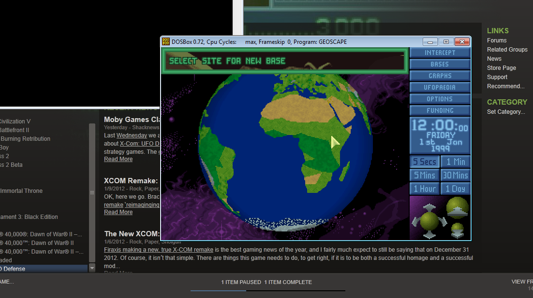Screen dimensions: 533x298
Task: Set time speed to 30 Mins
Action: pyautogui.click(x=456, y=175)
